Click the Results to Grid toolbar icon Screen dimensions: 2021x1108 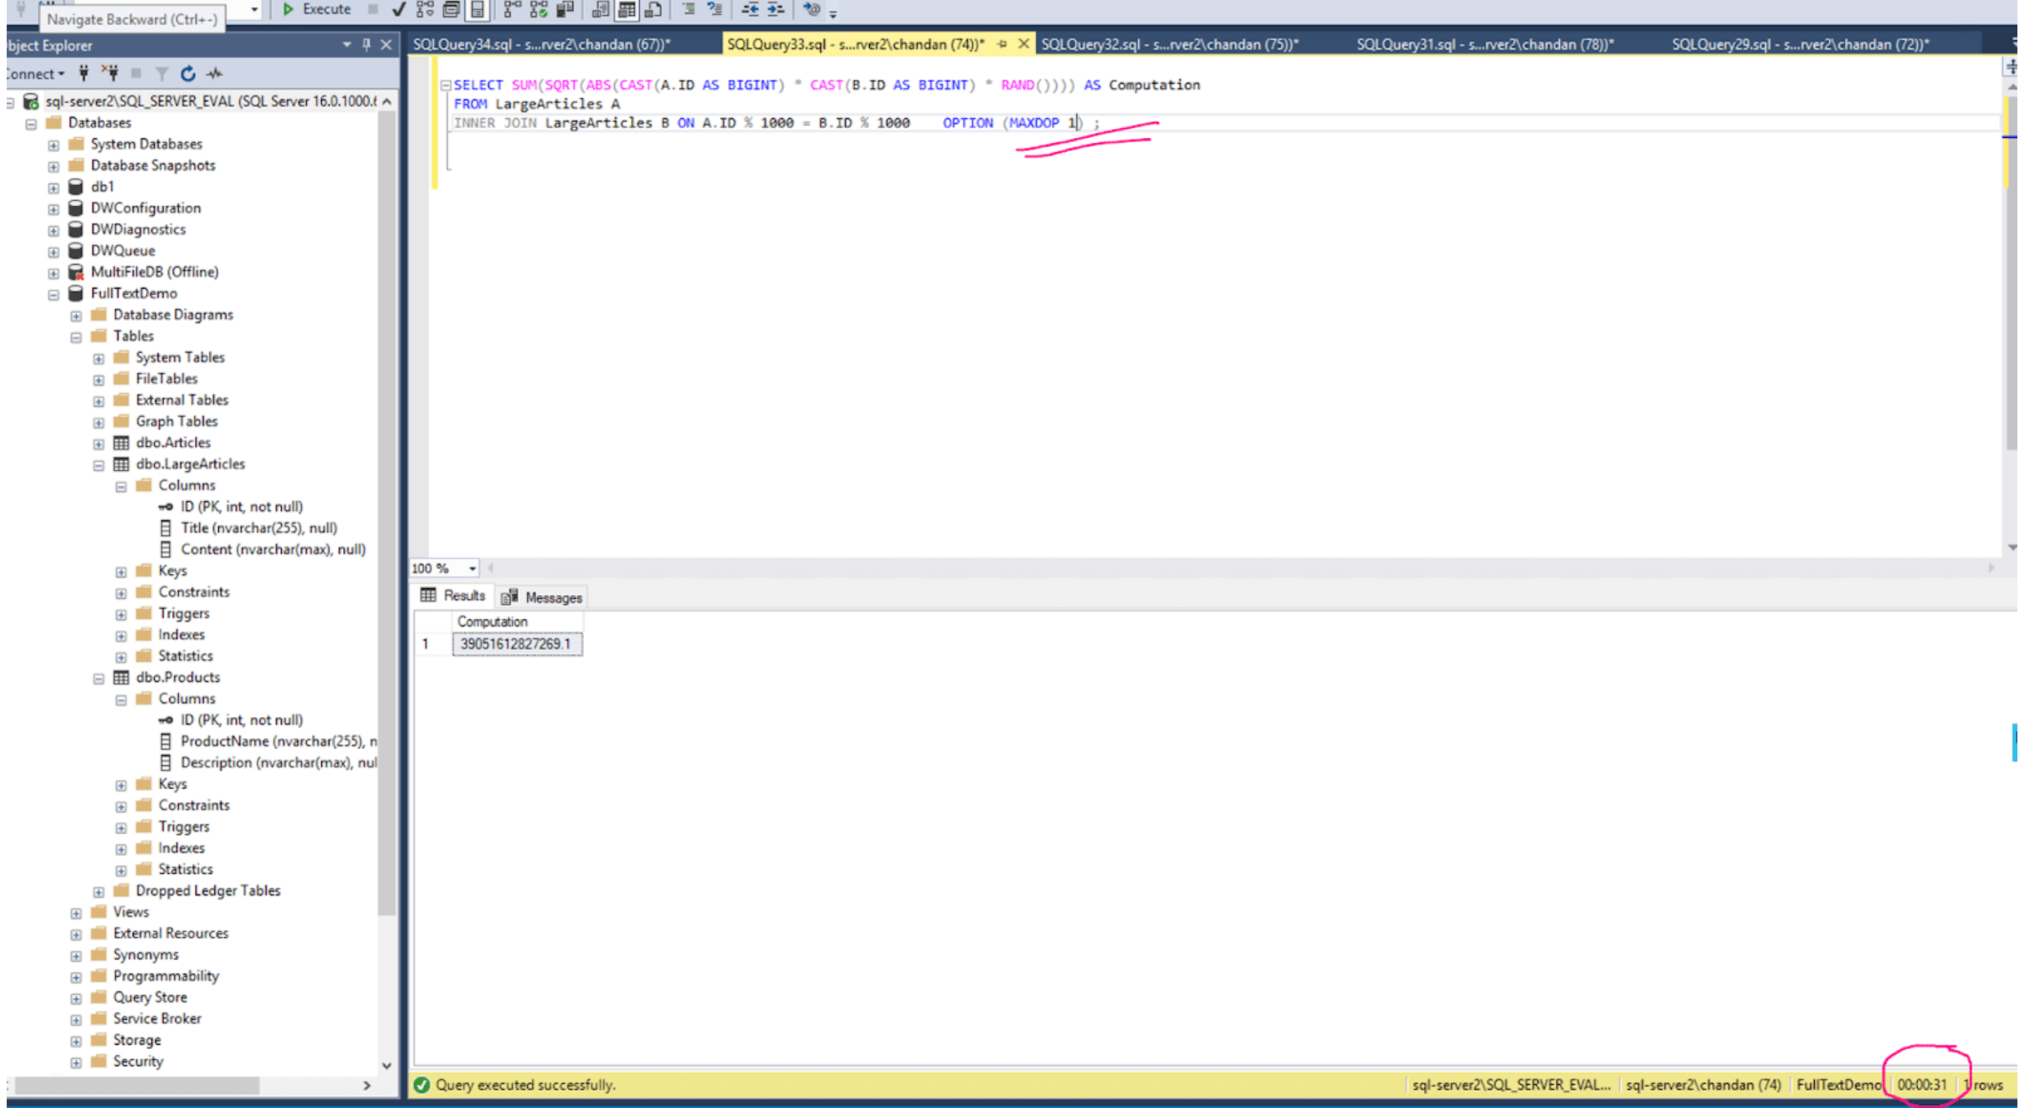(626, 9)
